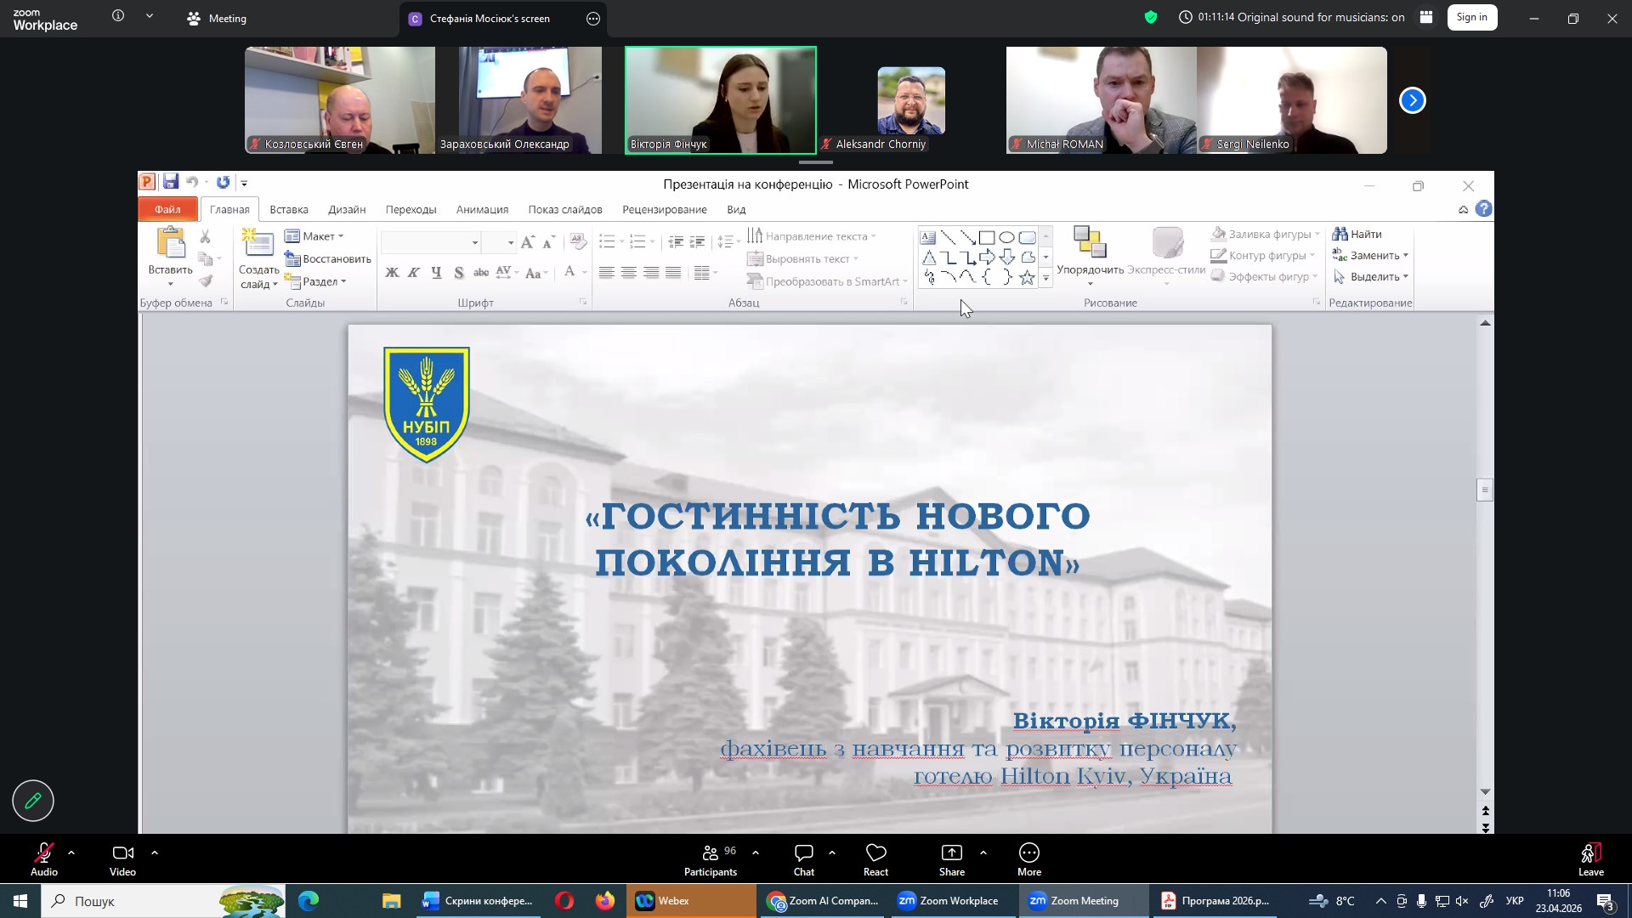Show next participants with blue arrow
Screen dimensions: 1632x918
click(x=1412, y=100)
